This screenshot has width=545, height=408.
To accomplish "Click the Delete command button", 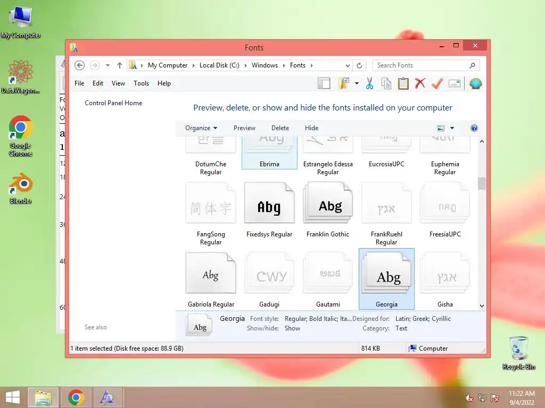I will pos(280,128).
